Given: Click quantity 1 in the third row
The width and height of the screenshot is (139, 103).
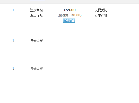Looking at the screenshot, I should (x=13, y=68).
